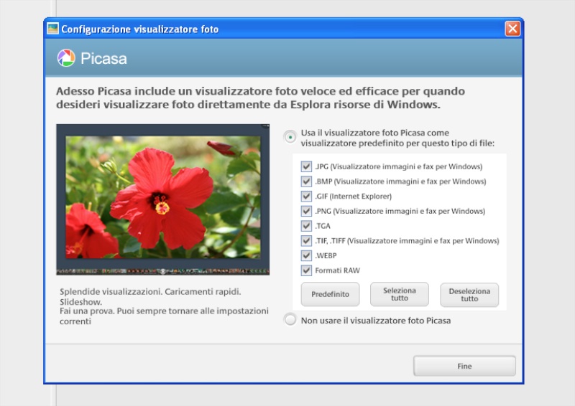Viewport: 575px width, 406px height.
Task: Toggle the .PNG file type checkbox
Action: point(307,211)
